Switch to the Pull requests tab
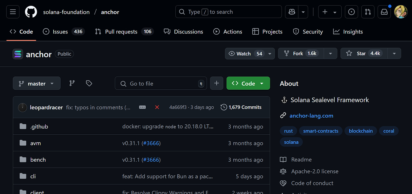The width and height of the screenshot is (412, 194). click(124, 32)
